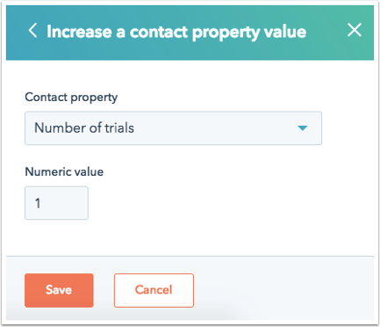Image resolution: width=380 pixels, height=327 pixels.
Task: Save the property value action
Action: pyautogui.click(x=59, y=290)
